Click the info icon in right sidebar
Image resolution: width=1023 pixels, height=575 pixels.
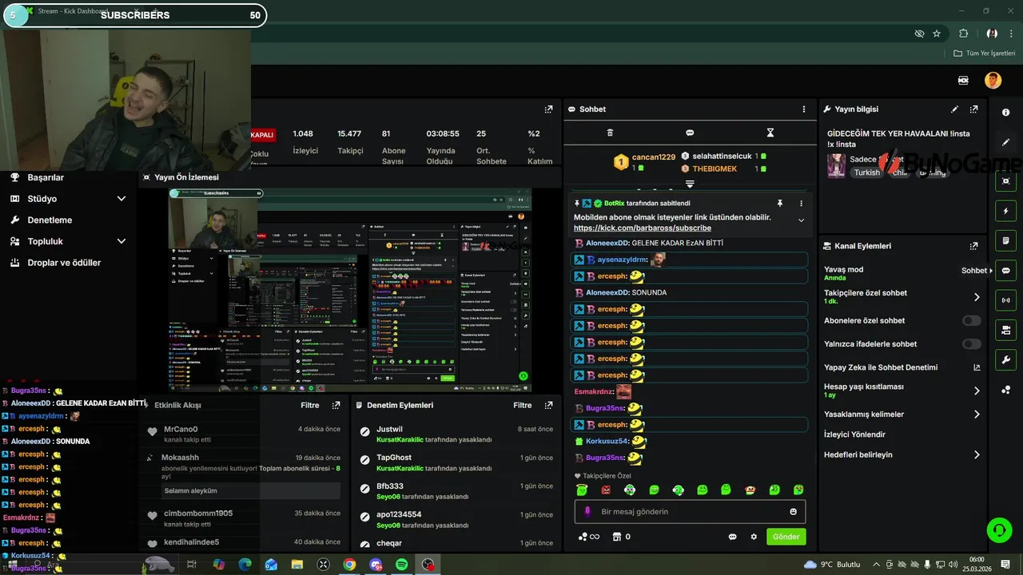pos(1005,113)
